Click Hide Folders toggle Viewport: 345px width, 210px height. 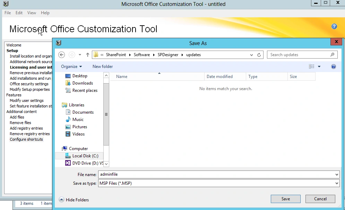[74, 200]
